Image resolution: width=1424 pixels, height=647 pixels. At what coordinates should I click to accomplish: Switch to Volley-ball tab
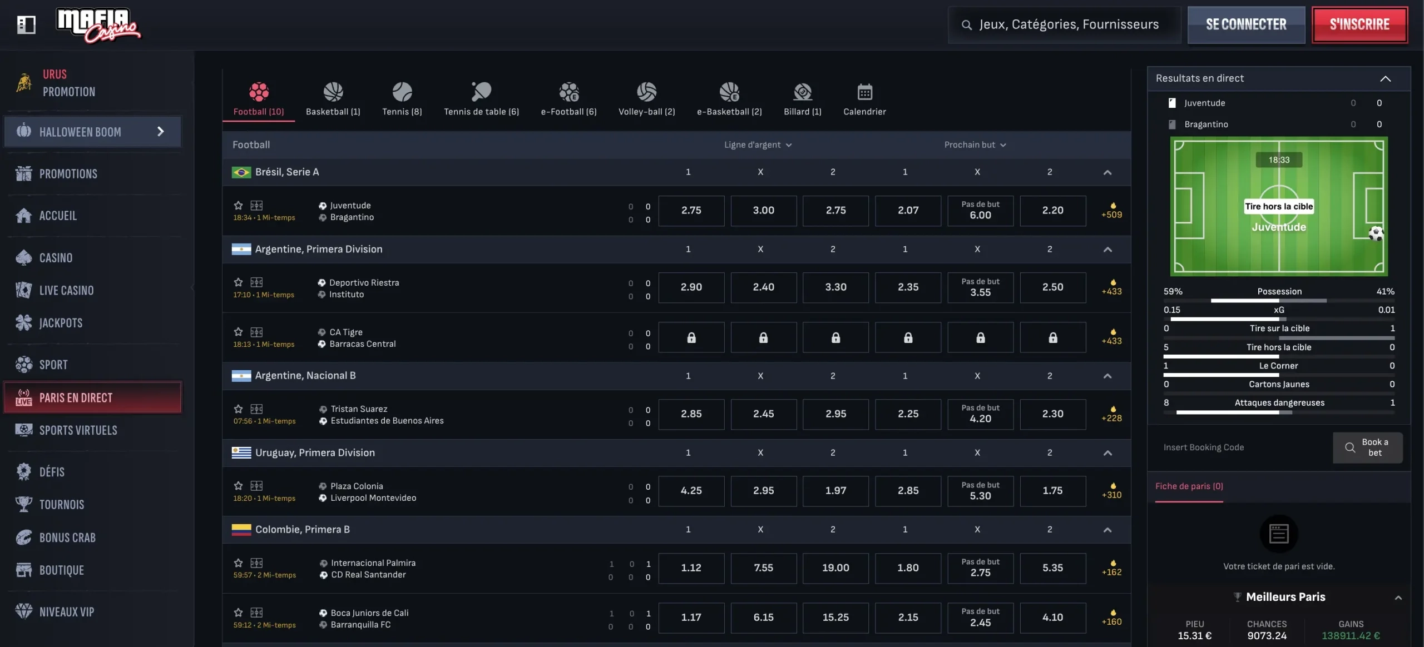pyautogui.click(x=647, y=99)
